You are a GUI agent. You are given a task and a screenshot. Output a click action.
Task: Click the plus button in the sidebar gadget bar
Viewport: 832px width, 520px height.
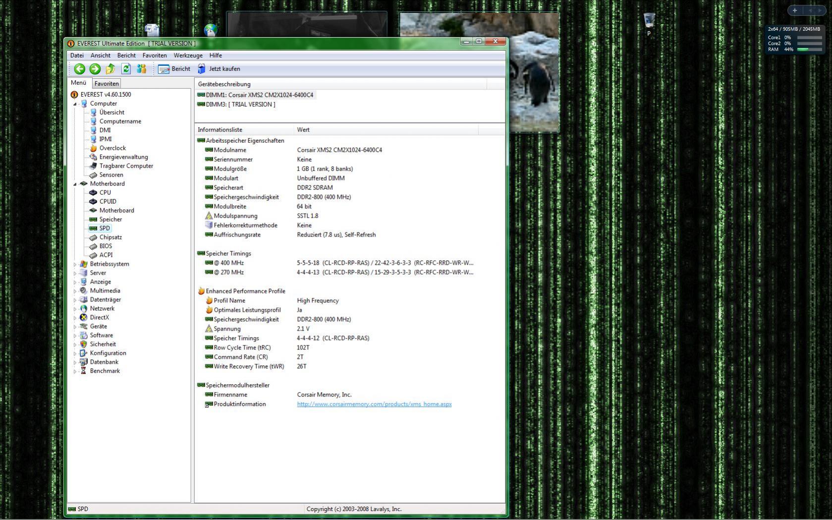795,10
